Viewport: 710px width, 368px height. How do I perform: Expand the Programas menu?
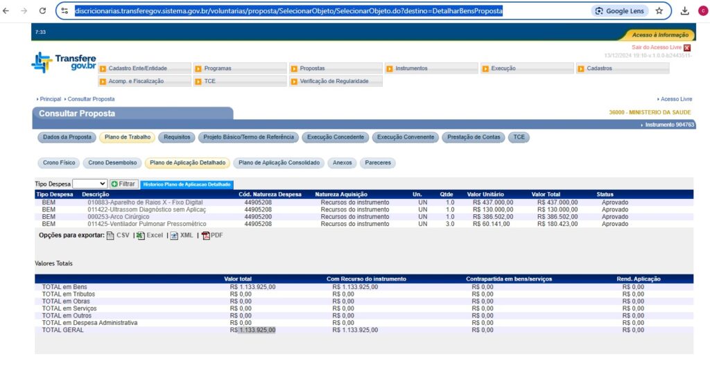240,69
